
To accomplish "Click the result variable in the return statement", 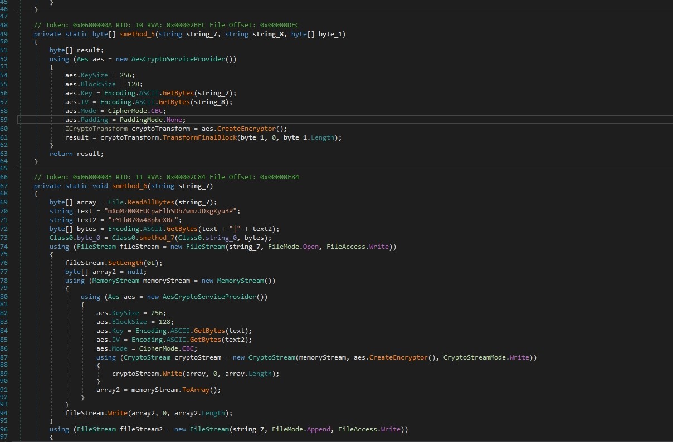I will point(89,154).
